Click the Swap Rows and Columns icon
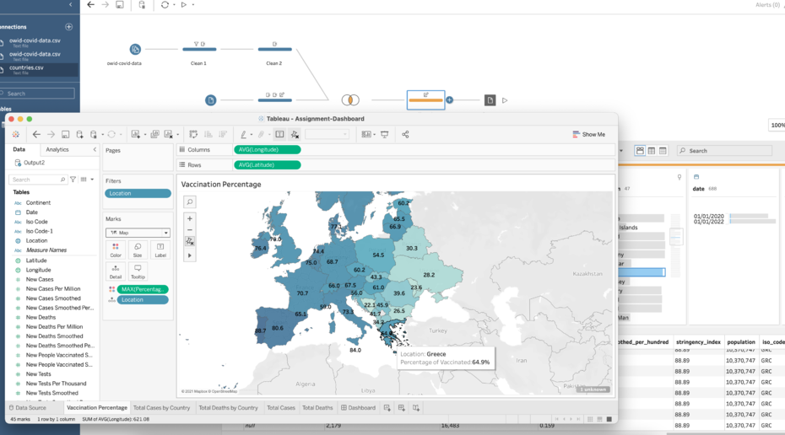Viewport: 785px width, 435px height. tap(193, 135)
